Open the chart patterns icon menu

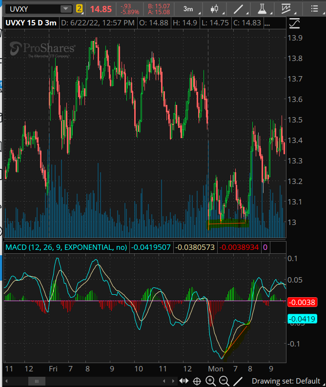tap(287, 9)
